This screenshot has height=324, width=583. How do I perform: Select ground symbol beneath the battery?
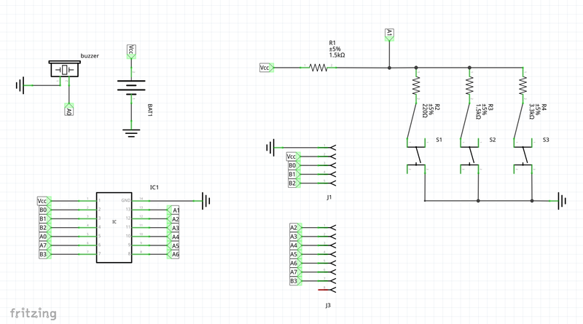click(x=131, y=132)
